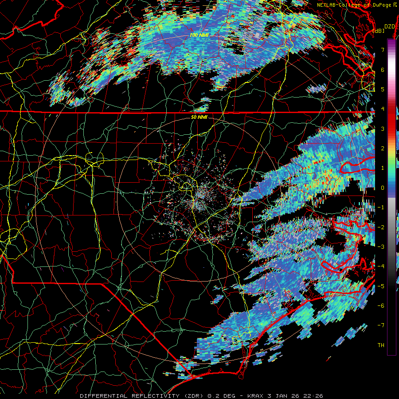Click the KRAX station identifier
Viewport: 399px width, 399px height.
coord(255,396)
